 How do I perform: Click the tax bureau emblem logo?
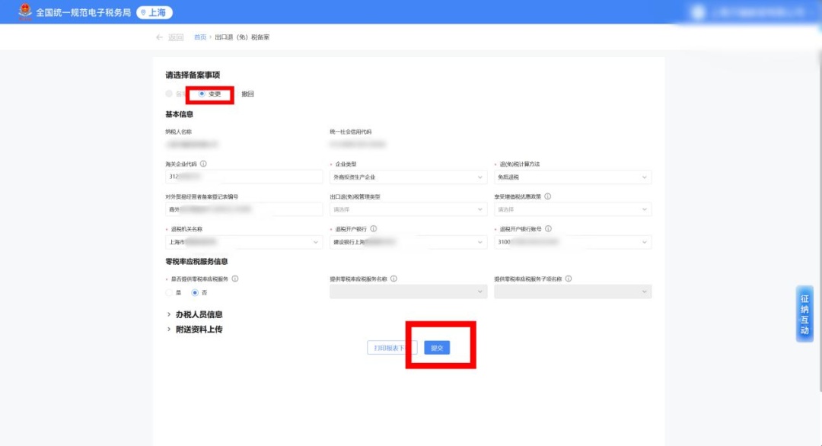coord(26,12)
